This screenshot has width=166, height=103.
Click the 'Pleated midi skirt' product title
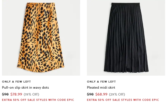101,88
